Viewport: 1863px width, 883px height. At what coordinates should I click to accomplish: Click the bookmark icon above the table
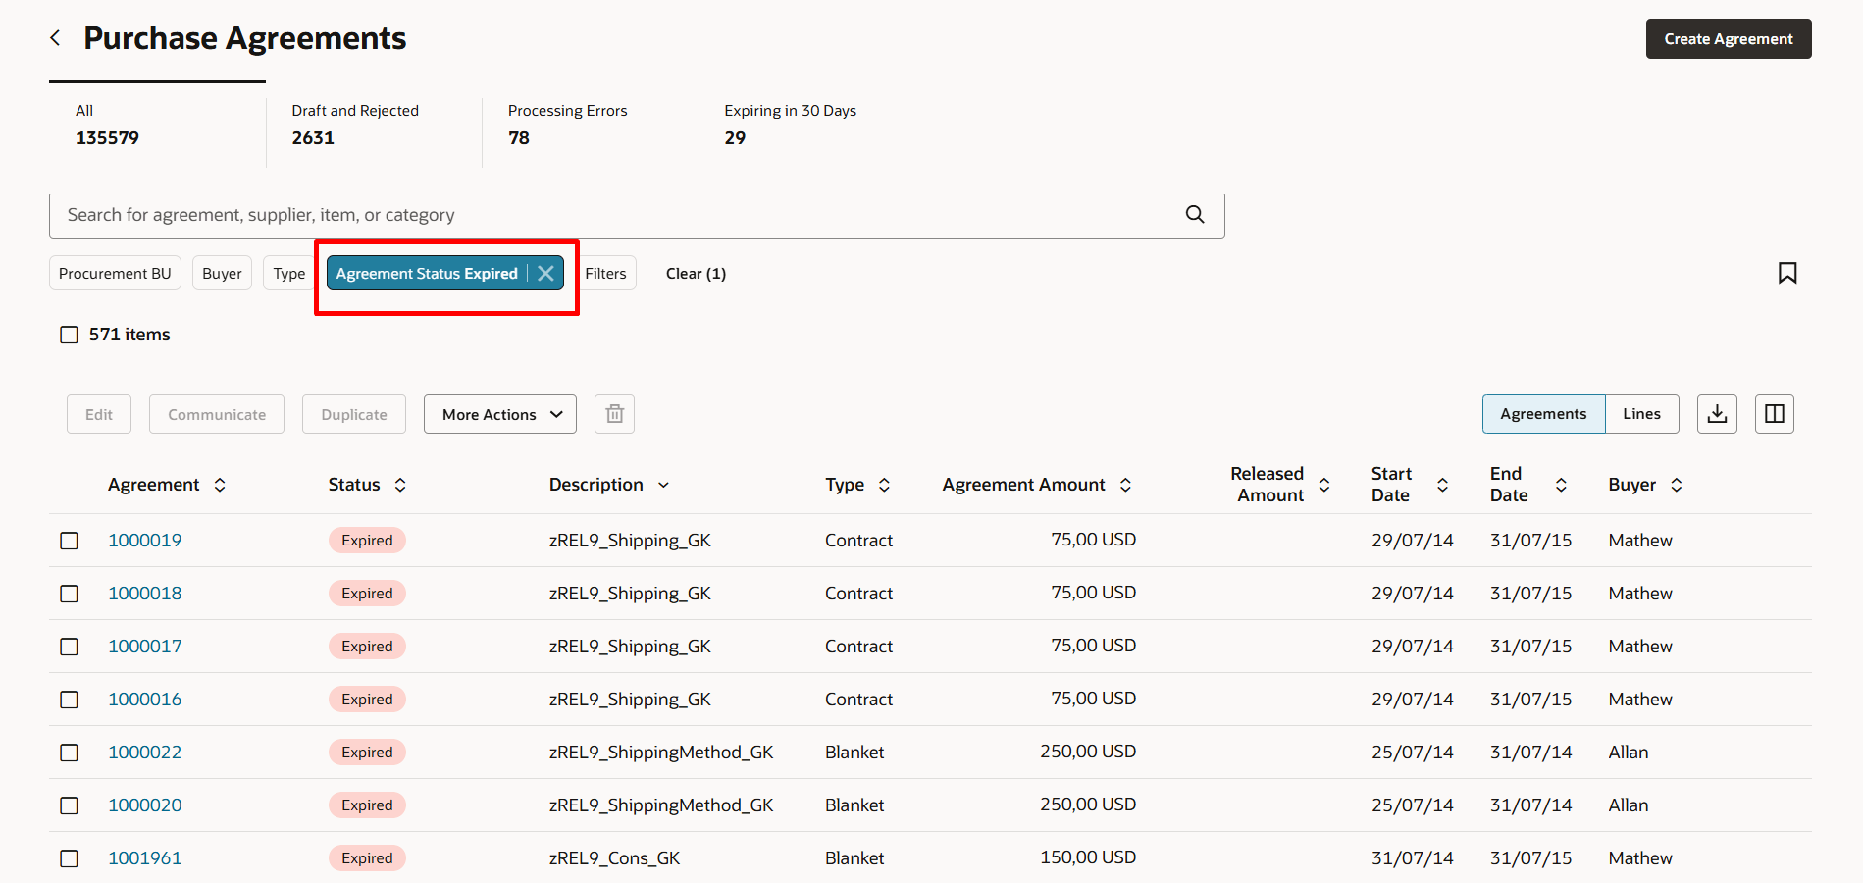coord(1787,273)
